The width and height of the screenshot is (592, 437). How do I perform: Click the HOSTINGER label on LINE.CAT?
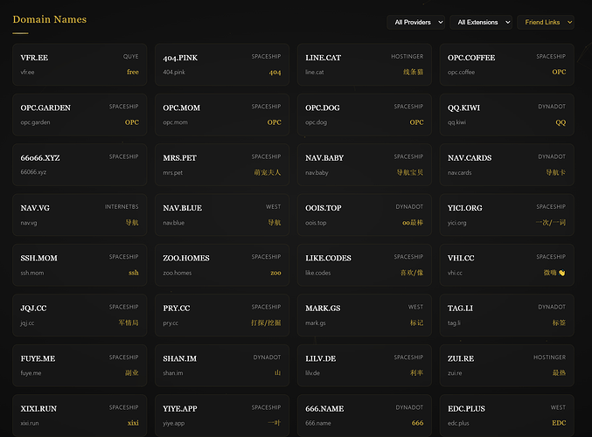[x=407, y=56]
